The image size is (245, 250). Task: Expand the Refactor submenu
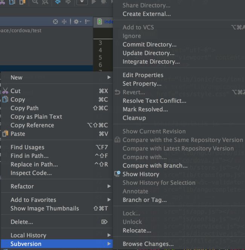tap(57, 186)
